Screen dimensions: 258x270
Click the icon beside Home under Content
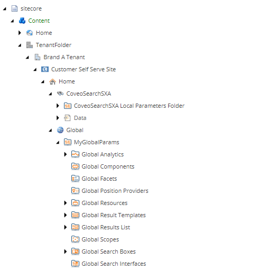click(30, 33)
